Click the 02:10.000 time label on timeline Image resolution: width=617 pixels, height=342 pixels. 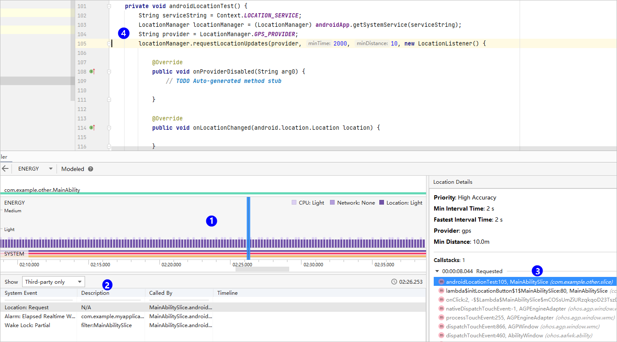(x=29, y=265)
